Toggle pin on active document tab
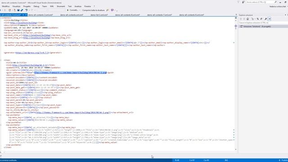Screen dimensions: 288x162 (23, 15)
